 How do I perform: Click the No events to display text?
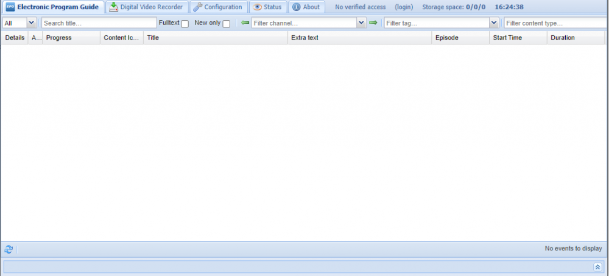pos(573,249)
